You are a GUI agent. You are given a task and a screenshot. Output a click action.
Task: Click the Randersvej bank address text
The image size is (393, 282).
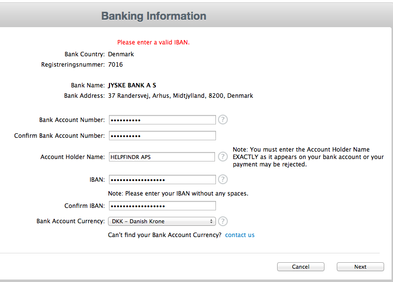(x=180, y=96)
